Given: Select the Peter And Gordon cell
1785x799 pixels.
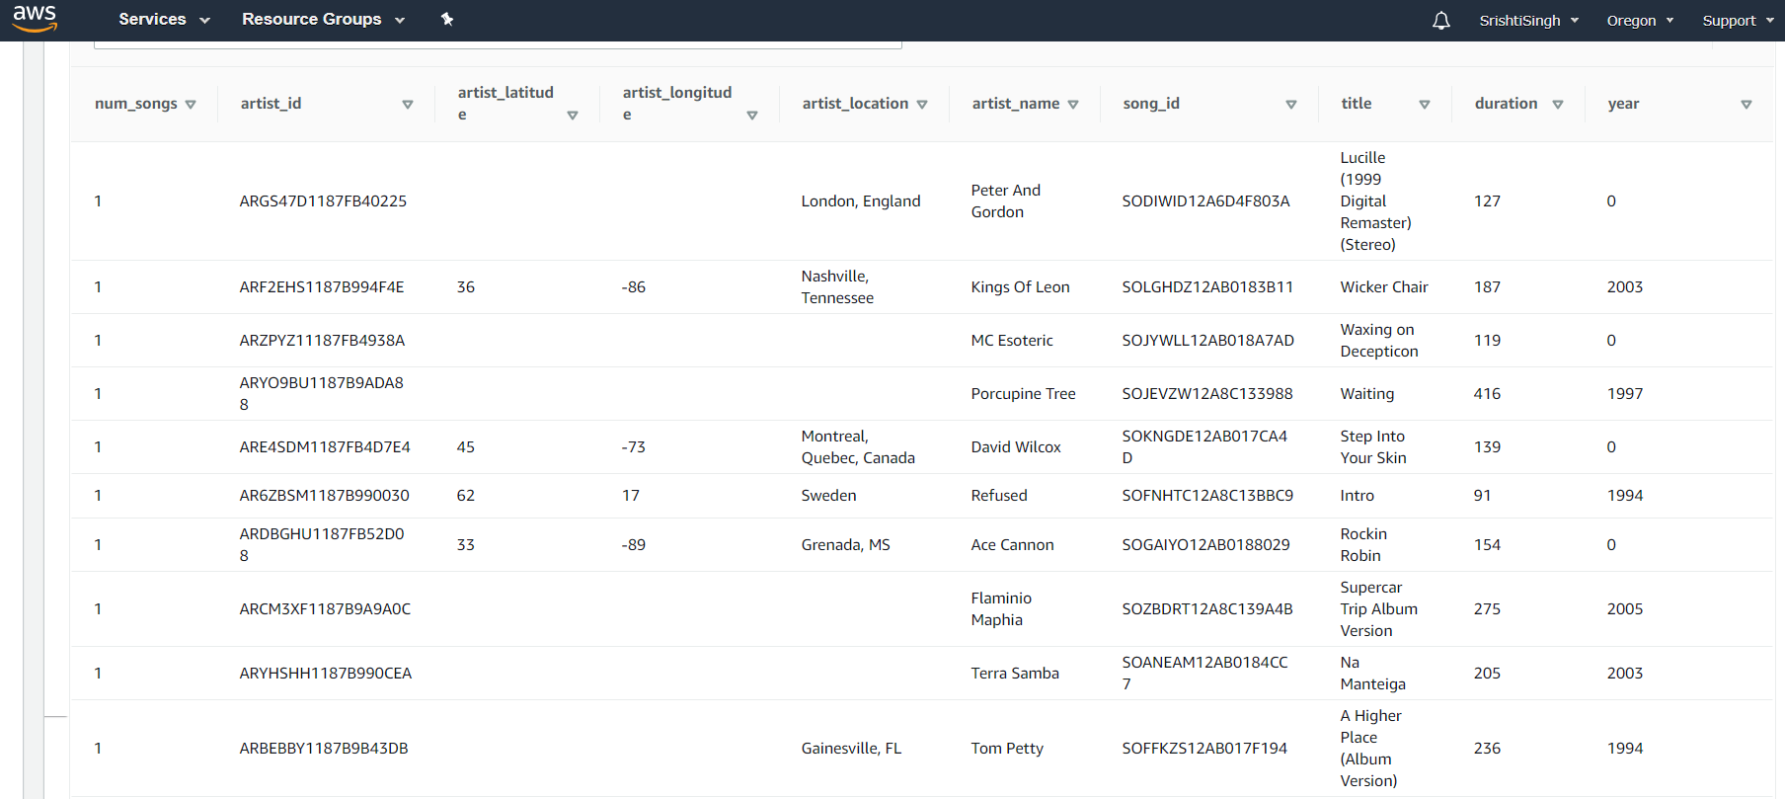Looking at the screenshot, I should click(x=1006, y=201).
